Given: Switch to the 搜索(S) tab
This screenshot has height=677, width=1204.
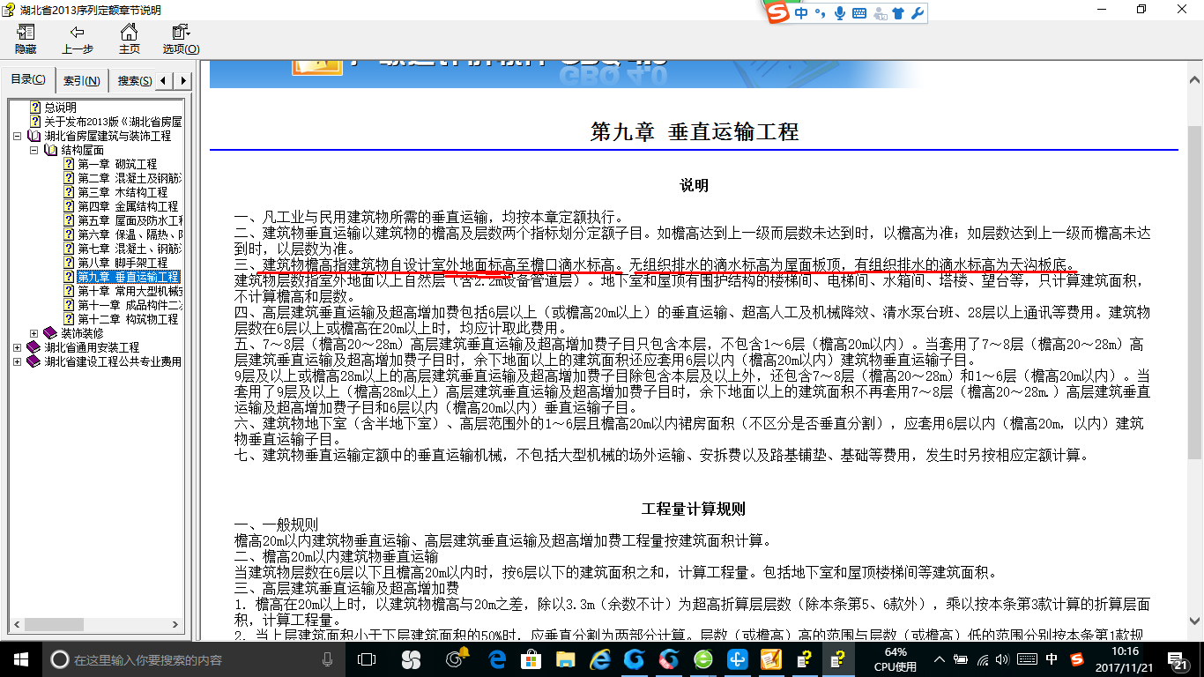Looking at the screenshot, I should pos(133,81).
